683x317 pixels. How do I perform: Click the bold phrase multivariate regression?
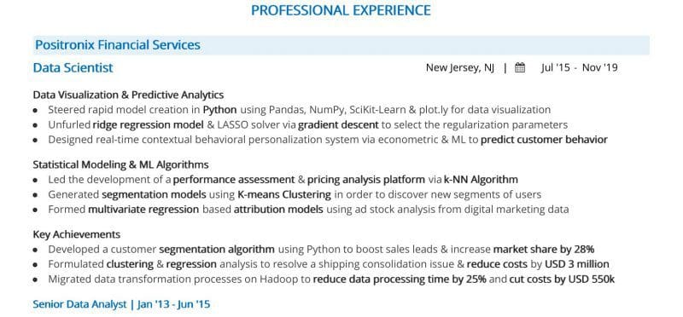coord(143,210)
